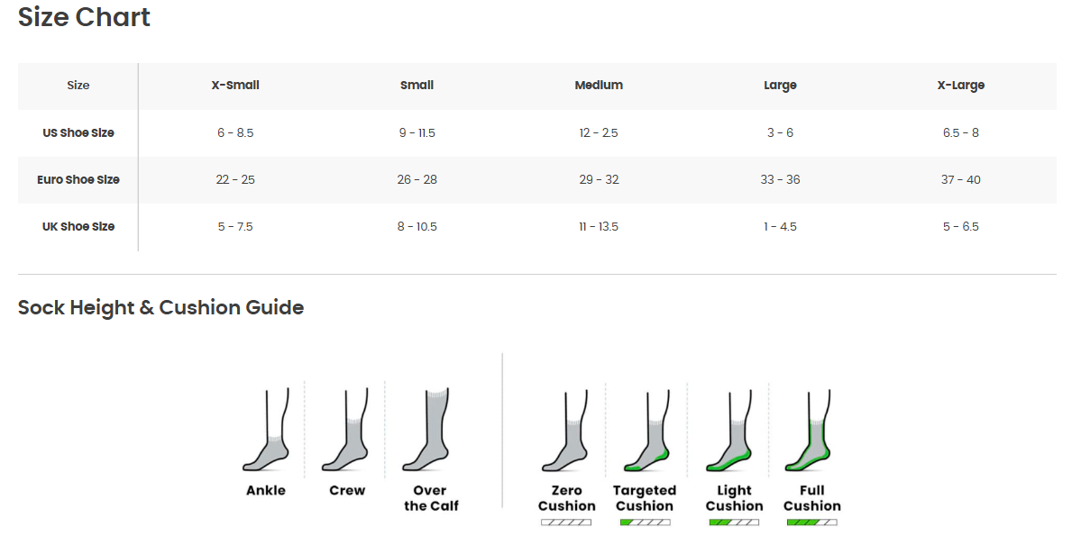
Task: Click the Sock Height & Cushion Guide heading
Action: click(x=160, y=307)
